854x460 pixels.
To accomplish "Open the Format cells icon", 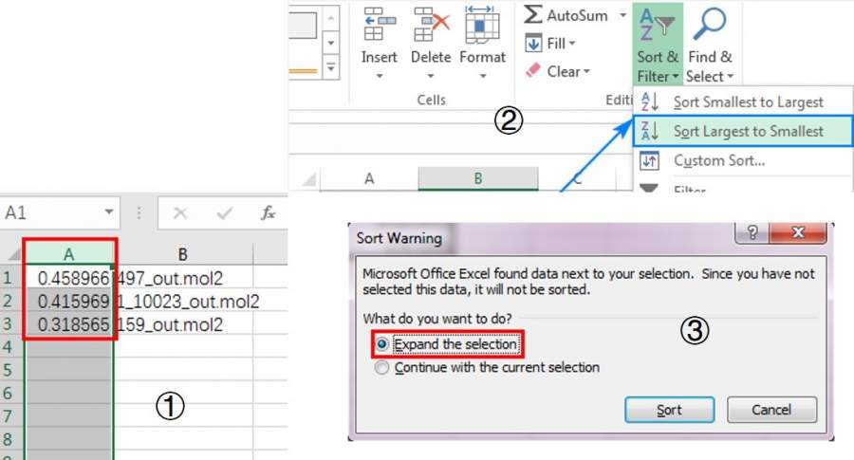I will coord(482,24).
